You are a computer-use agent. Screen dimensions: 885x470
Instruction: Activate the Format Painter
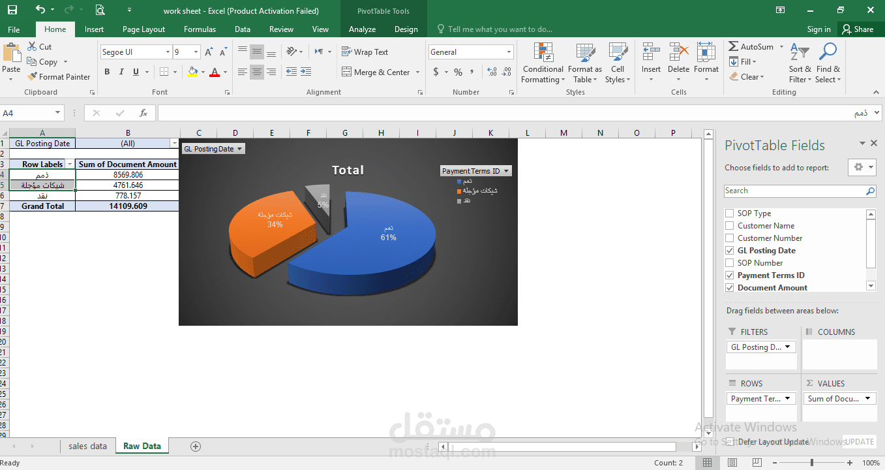pyautogui.click(x=59, y=76)
